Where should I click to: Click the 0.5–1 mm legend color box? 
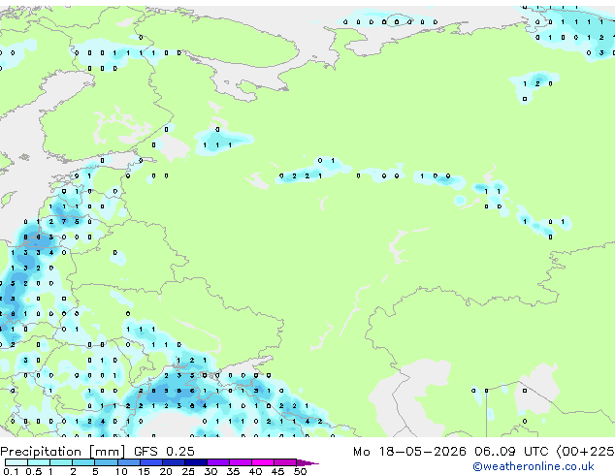tap(39, 462)
